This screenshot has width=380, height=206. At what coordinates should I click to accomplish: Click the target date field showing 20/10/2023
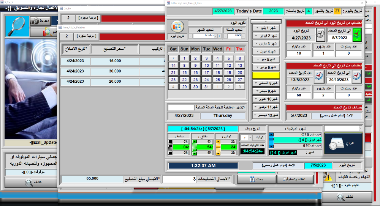click(339, 80)
